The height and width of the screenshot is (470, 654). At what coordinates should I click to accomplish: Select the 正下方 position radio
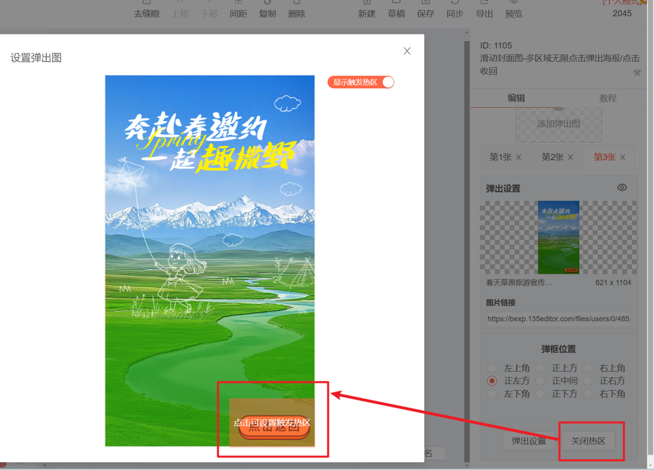540,394
